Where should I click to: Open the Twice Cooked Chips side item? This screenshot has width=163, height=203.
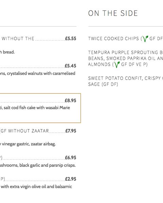[126, 39]
